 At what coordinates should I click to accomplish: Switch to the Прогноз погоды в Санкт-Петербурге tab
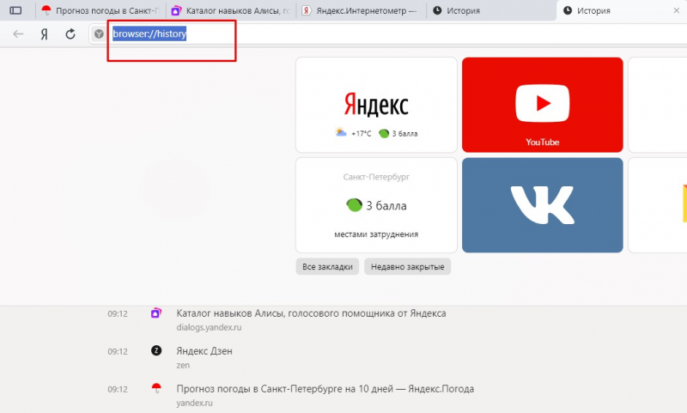(100, 10)
